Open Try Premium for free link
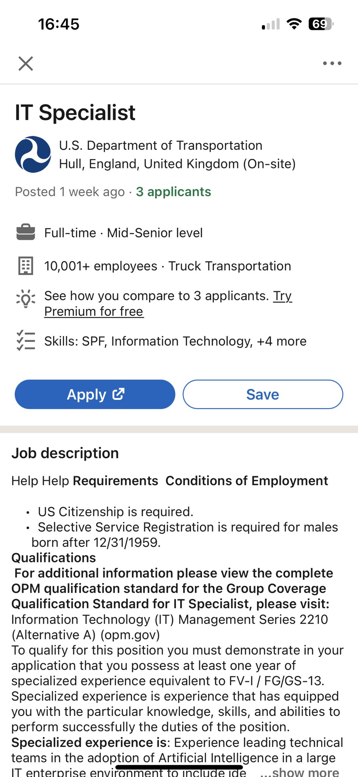Screen dimensions: 358x777 click(x=94, y=311)
